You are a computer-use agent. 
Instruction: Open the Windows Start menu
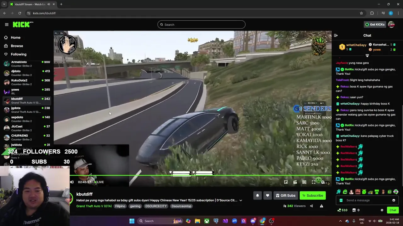pyautogui.click(x=132, y=221)
